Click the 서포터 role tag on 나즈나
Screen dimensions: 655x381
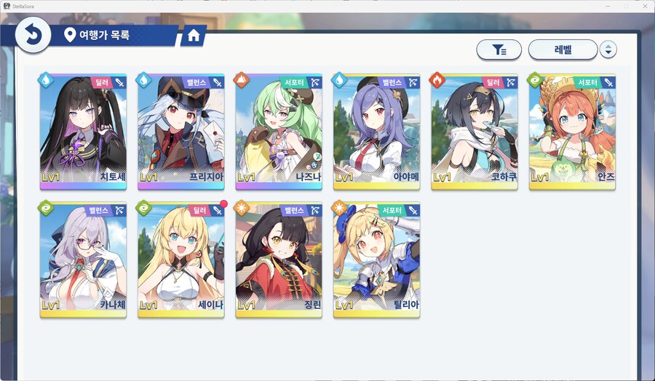294,83
